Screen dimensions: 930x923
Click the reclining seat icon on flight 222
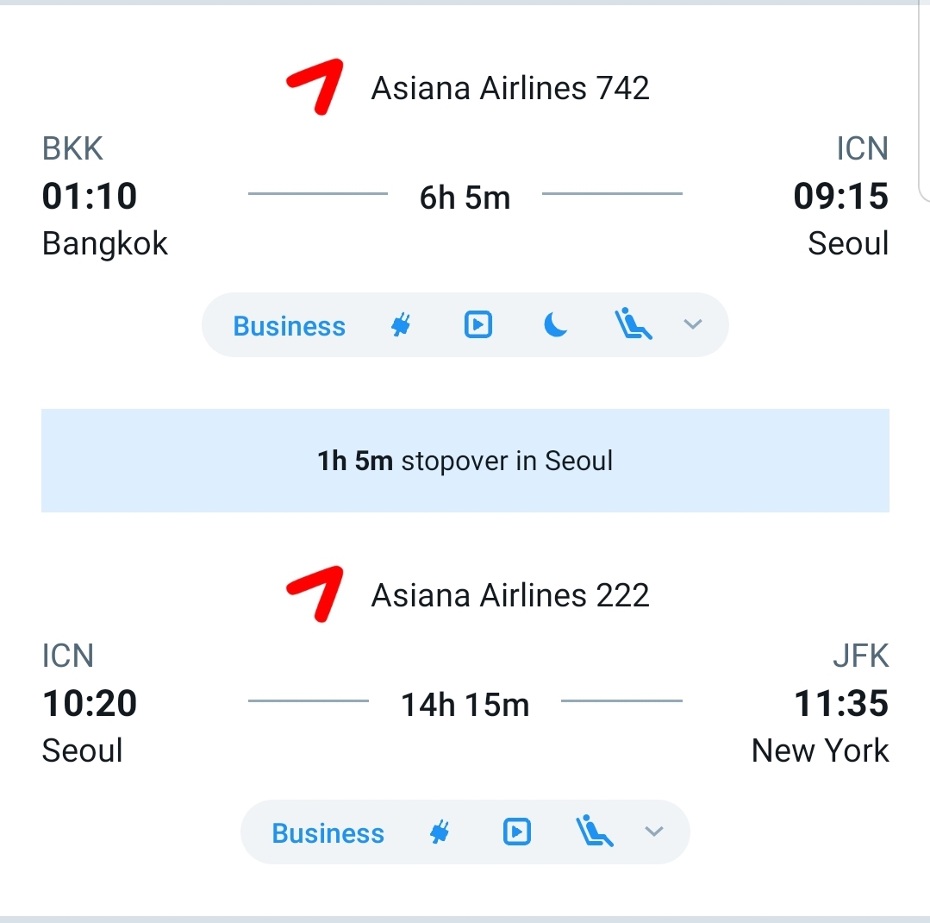[x=595, y=832]
